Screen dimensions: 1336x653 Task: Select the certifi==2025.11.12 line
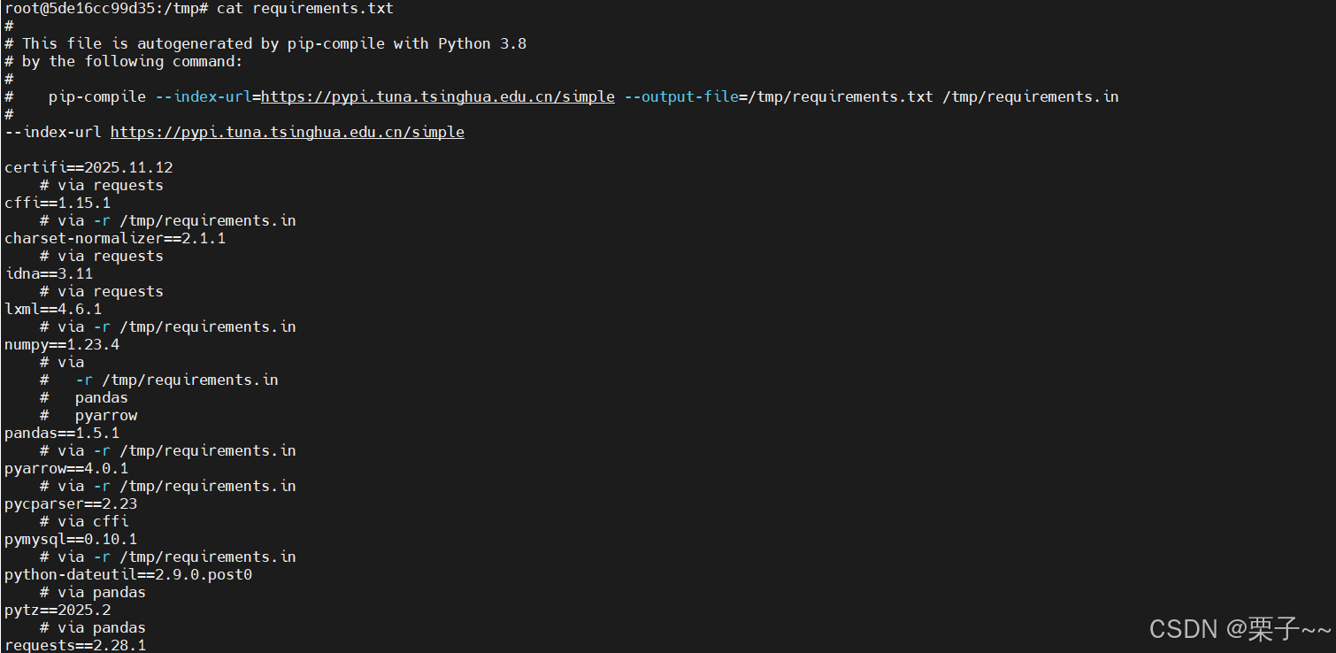[88, 167]
